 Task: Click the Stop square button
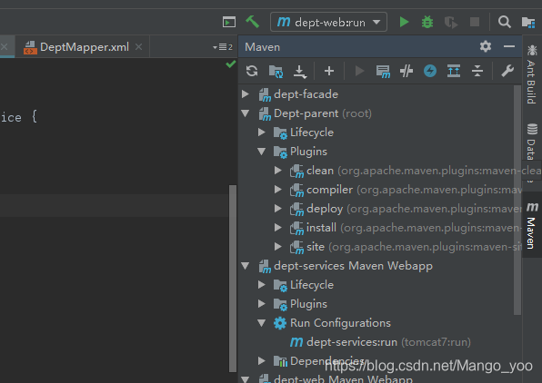(475, 22)
